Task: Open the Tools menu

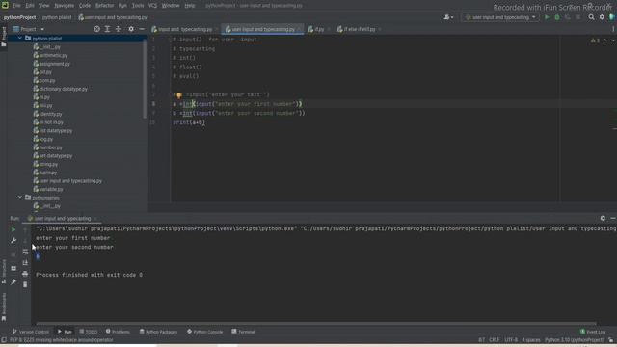Action: click(x=137, y=6)
